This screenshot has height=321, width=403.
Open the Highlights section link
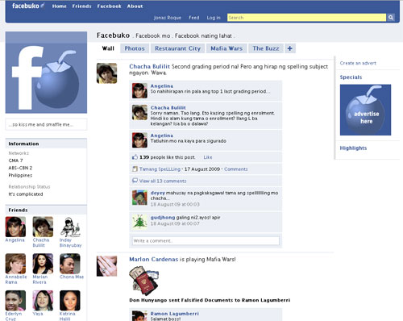(353, 148)
